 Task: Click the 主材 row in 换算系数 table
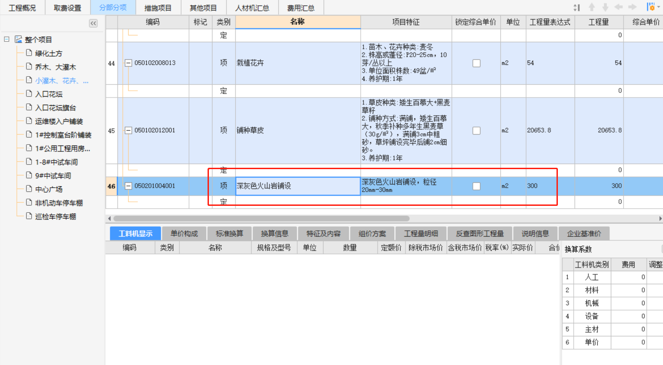click(612, 329)
